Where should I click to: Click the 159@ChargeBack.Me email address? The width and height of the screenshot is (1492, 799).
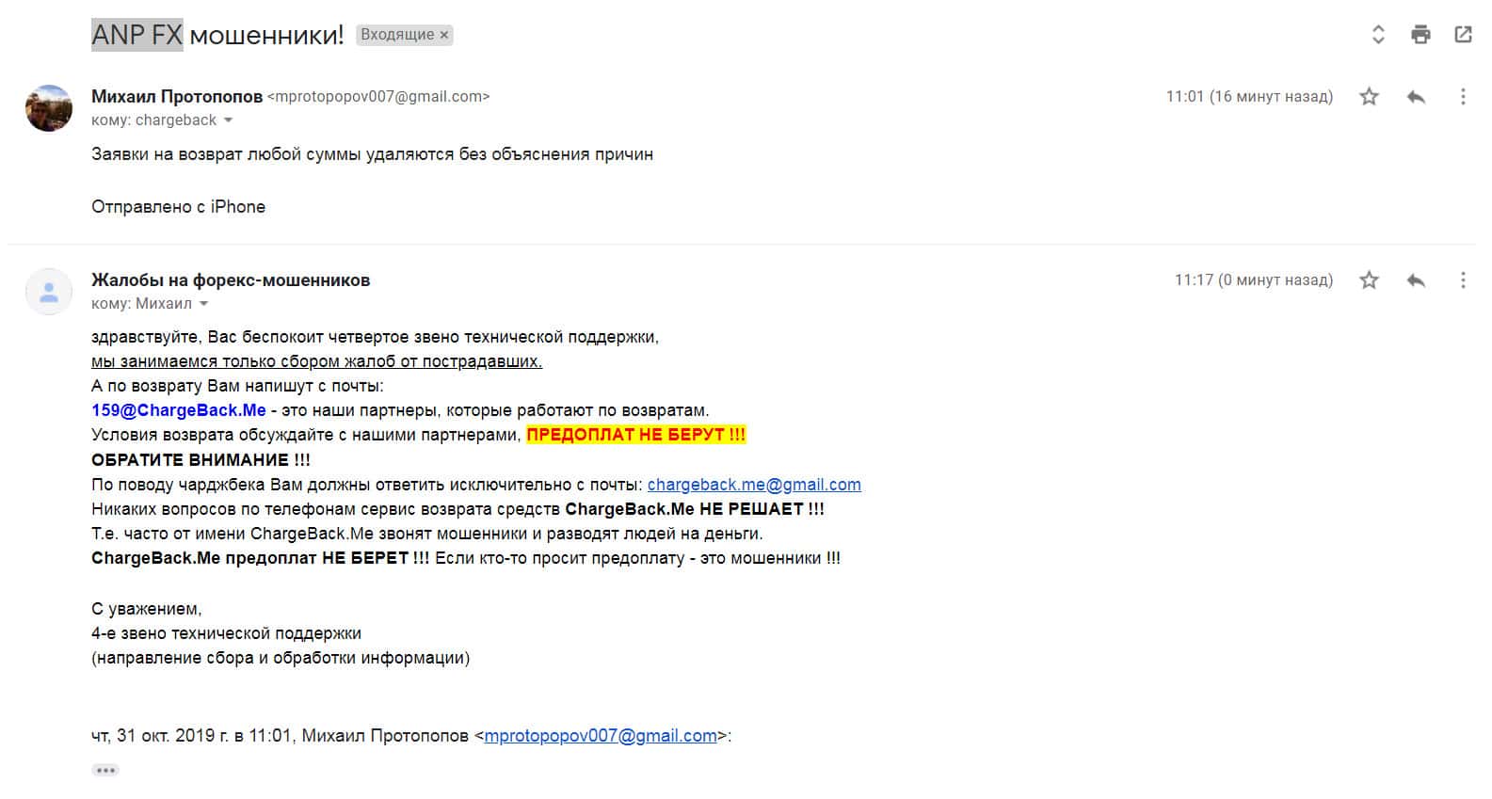[x=179, y=410]
